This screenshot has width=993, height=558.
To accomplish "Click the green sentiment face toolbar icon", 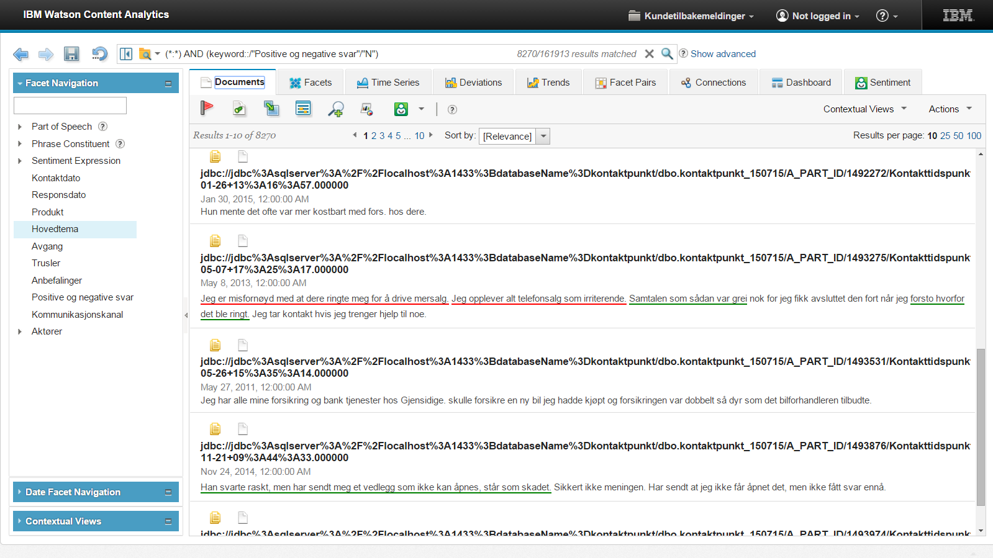I will point(401,109).
